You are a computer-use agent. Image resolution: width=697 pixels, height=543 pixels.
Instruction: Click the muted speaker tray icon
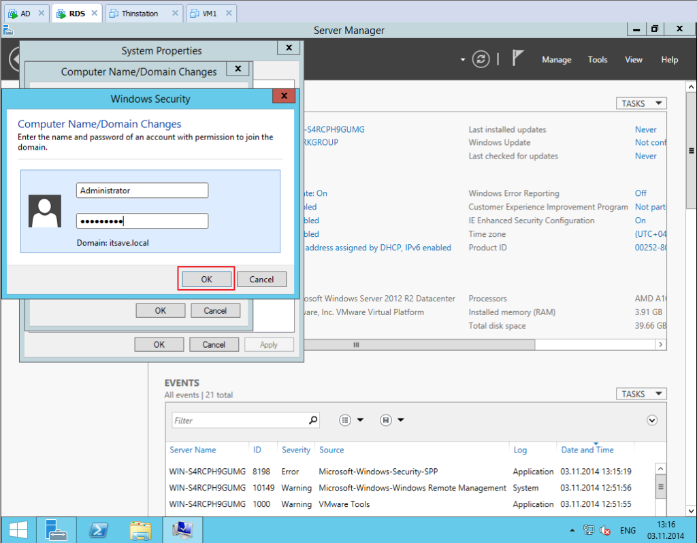605,530
